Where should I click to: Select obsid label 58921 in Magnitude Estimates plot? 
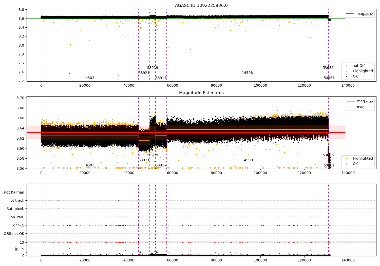(144, 160)
